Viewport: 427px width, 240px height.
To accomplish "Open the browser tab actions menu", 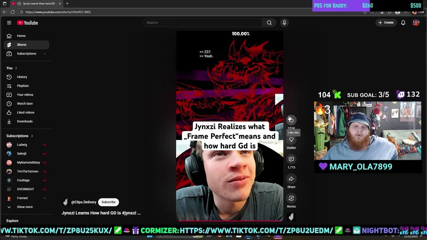I will point(5,3).
